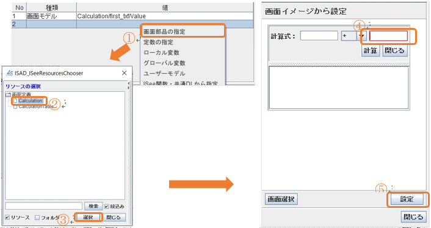Select the Calculation resource in the tree

coord(31,100)
